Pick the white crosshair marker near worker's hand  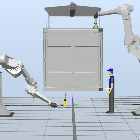[108, 89]
